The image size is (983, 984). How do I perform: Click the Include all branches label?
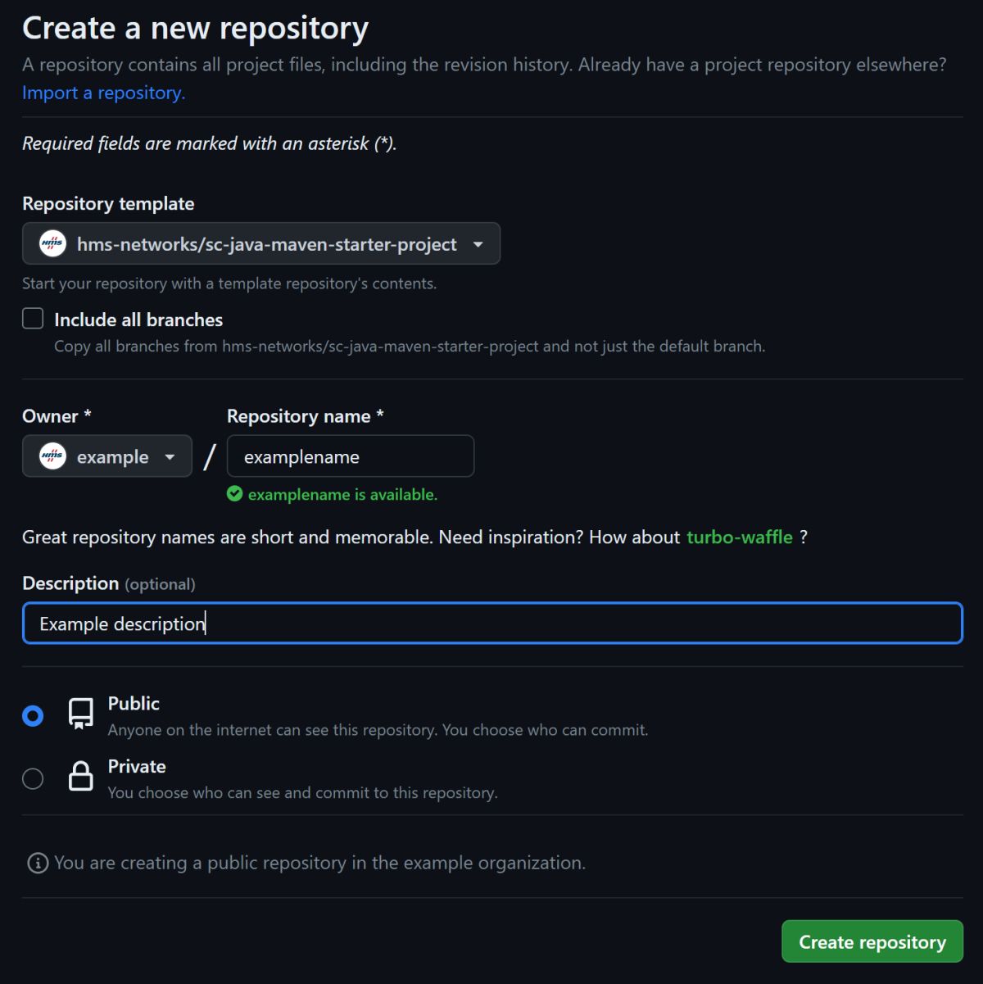click(138, 320)
